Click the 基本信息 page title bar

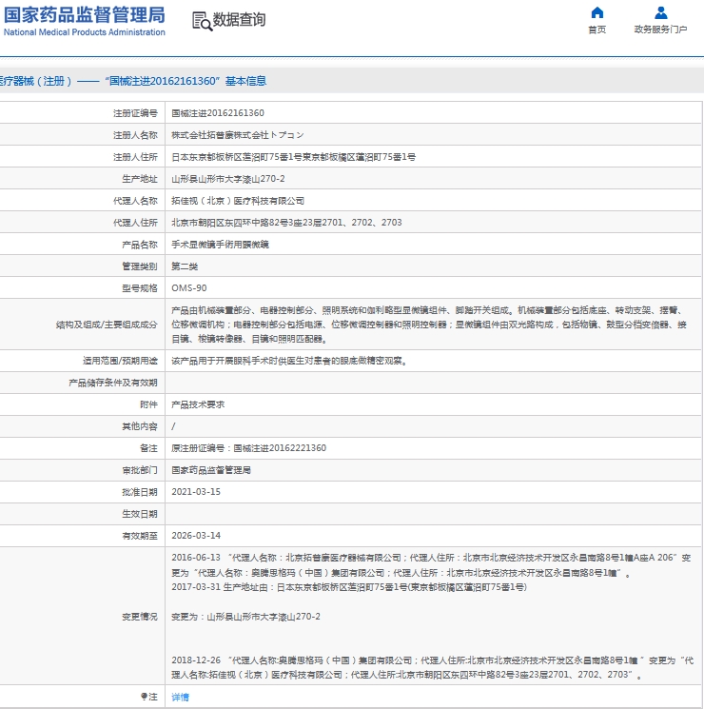click(133, 81)
